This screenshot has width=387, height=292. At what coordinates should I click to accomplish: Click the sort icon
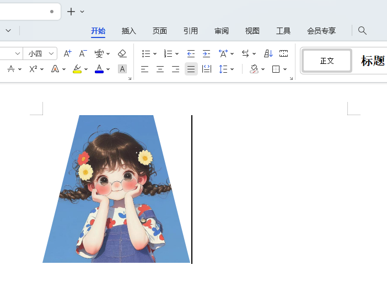(x=268, y=53)
